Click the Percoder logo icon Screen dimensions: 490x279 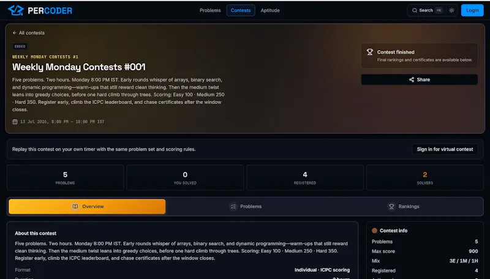[x=16, y=10]
